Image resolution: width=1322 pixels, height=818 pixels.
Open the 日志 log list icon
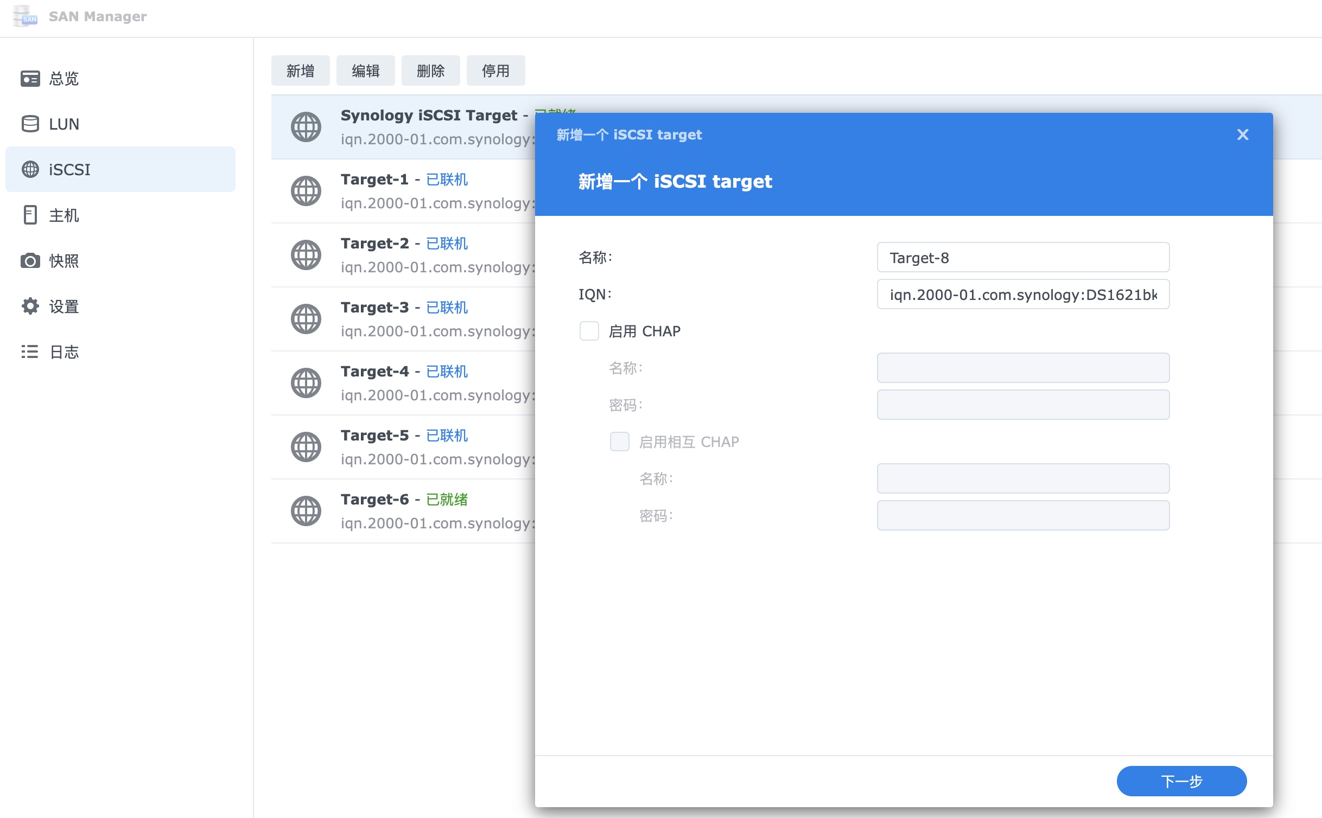tap(30, 352)
